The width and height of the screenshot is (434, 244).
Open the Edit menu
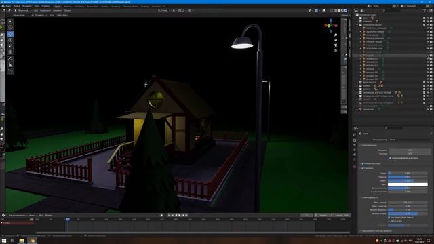tap(16, 6)
